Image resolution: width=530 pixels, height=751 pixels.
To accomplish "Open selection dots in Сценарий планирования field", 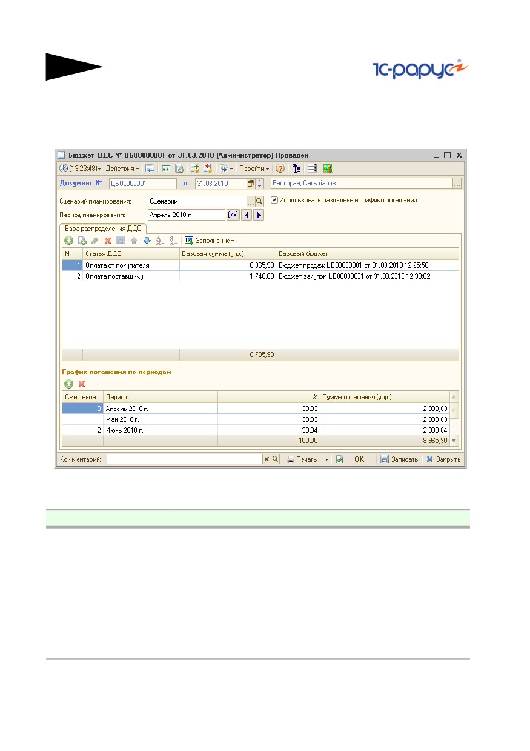I will [250, 201].
